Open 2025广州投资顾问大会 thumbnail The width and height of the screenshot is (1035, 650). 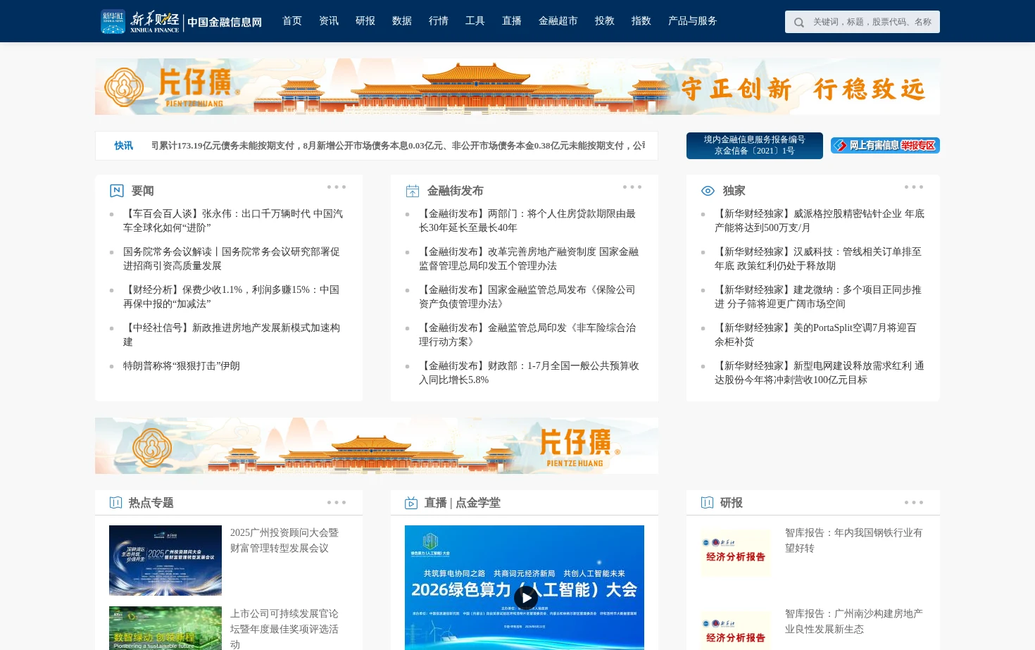[x=165, y=561]
